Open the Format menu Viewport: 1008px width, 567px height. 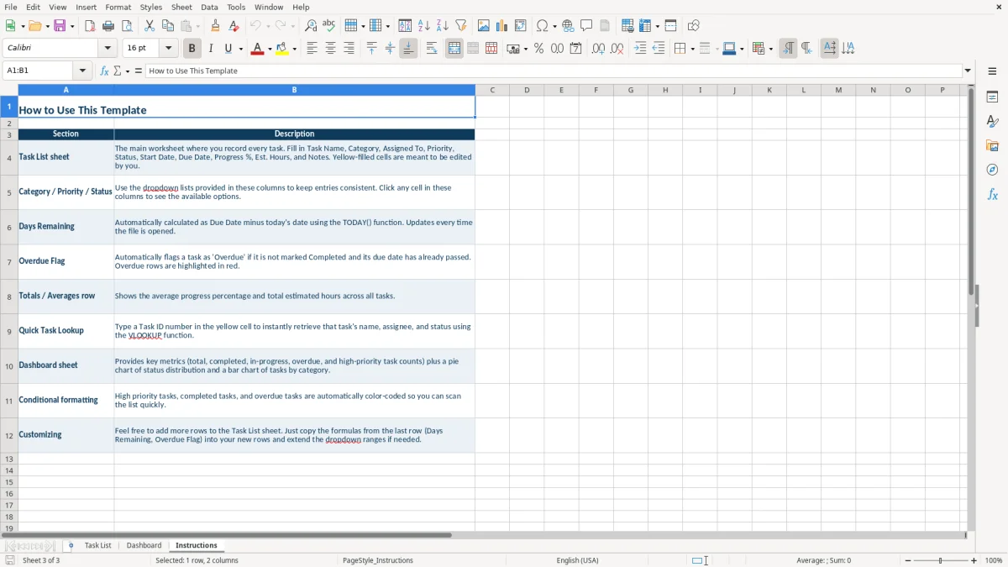click(118, 7)
